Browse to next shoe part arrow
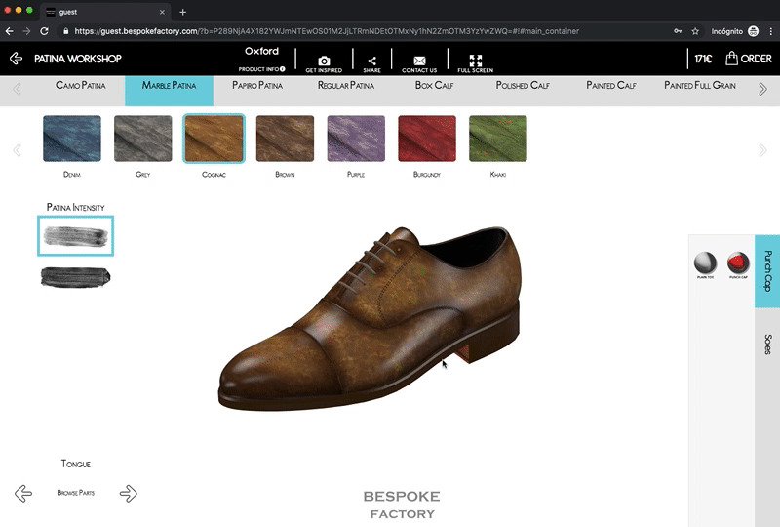The height and width of the screenshot is (527, 780). tap(129, 494)
